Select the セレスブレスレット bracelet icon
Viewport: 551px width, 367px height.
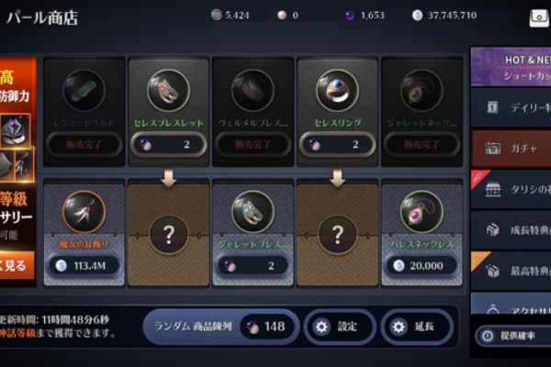pyautogui.click(x=169, y=90)
